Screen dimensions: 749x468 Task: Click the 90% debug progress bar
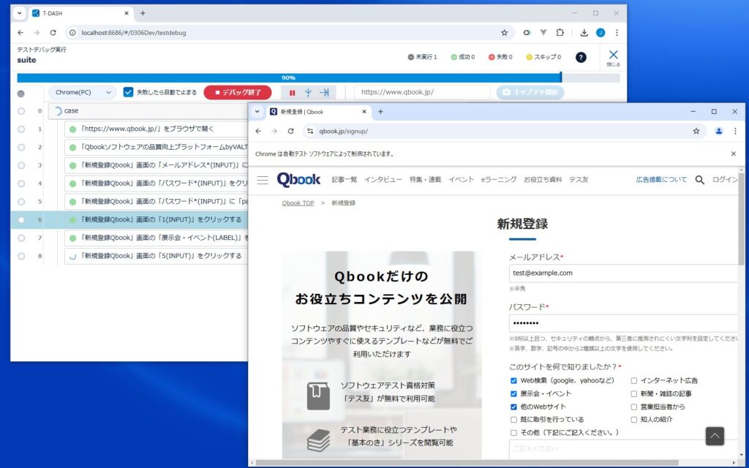(x=318, y=78)
